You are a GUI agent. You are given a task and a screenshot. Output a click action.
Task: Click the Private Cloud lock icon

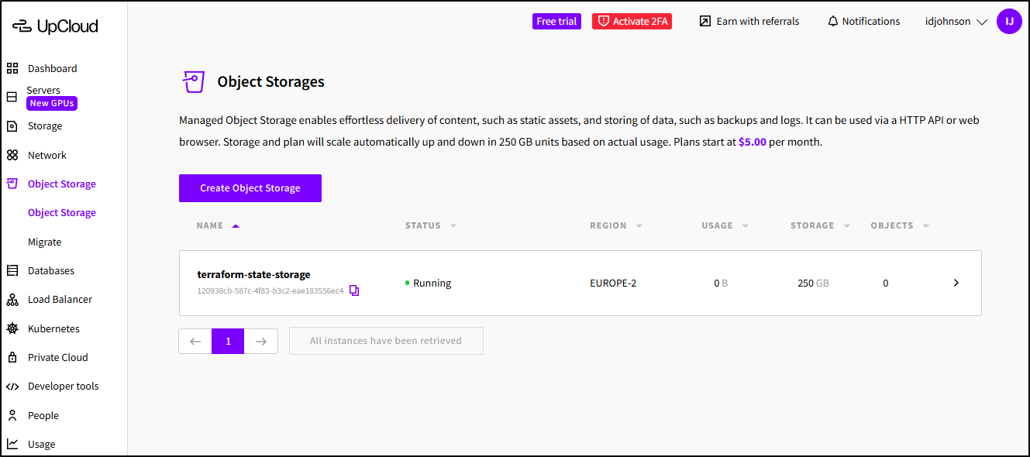click(12, 357)
